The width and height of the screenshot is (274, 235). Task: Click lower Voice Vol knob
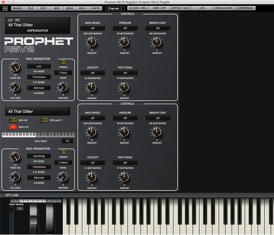coord(15,157)
